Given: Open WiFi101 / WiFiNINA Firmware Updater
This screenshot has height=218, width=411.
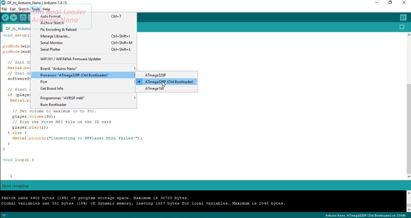Looking at the screenshot, I should [83, 59].
